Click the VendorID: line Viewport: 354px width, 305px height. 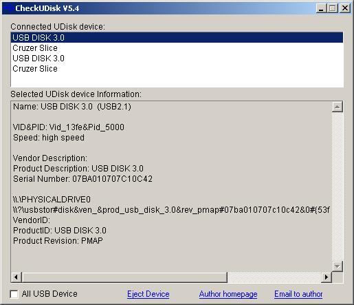coord(32,220)
